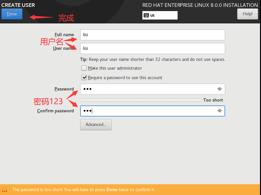The image size is (261, 195).
Task: Focus the Full name input field
Action: 152,35
